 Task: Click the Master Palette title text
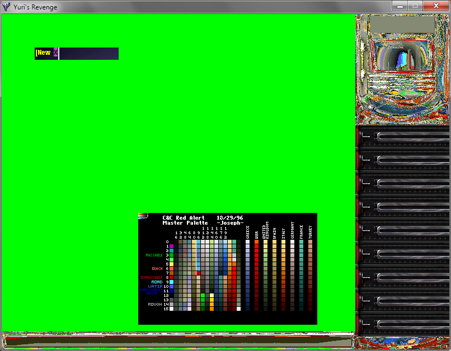(185, 222)
